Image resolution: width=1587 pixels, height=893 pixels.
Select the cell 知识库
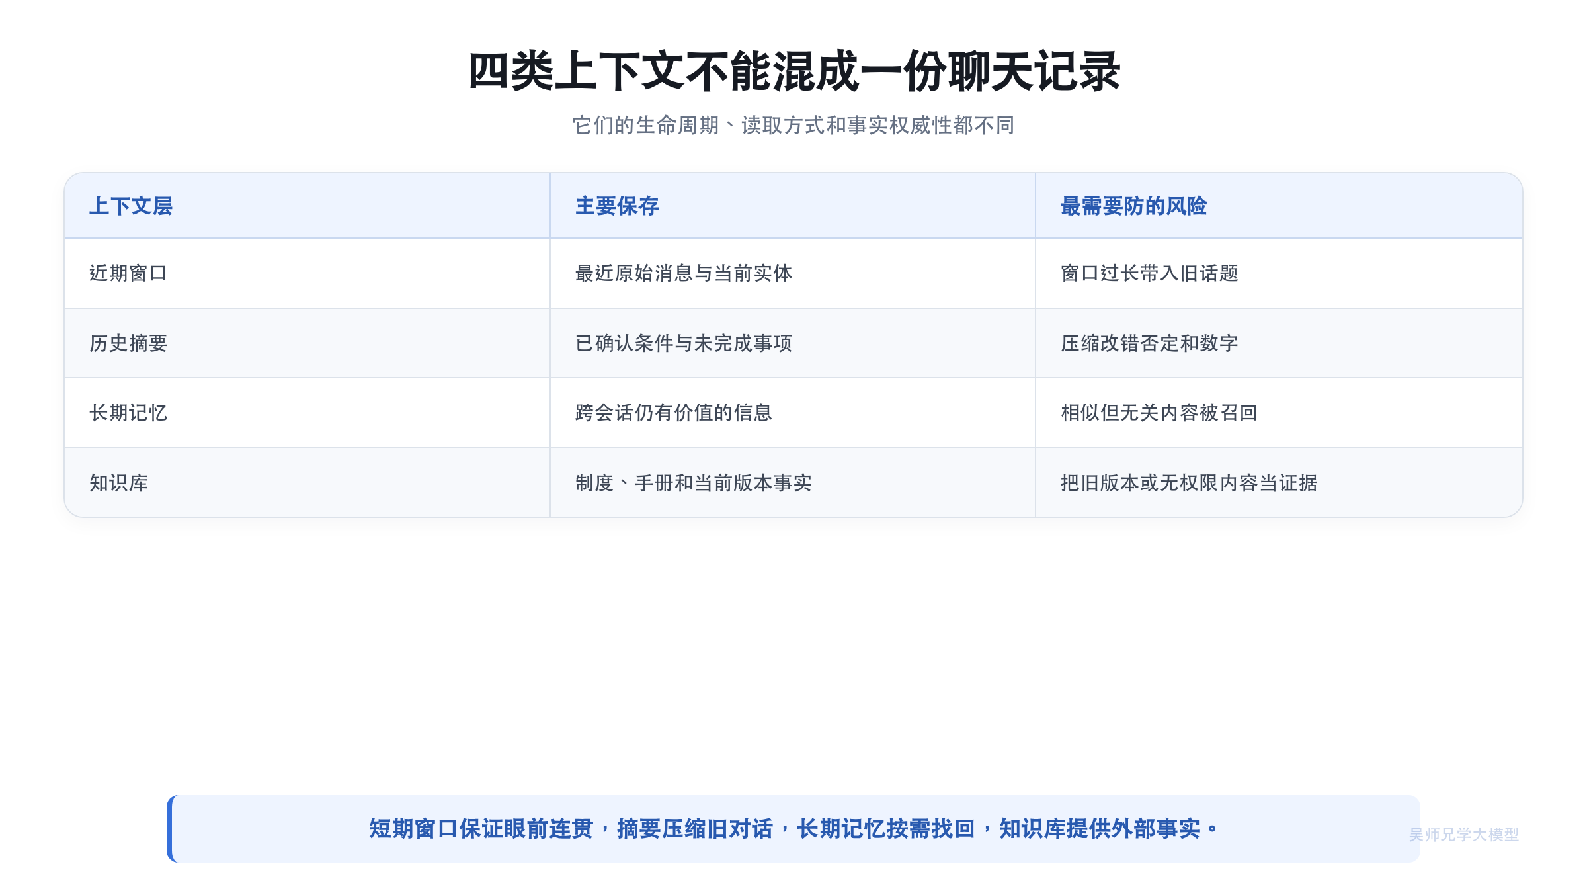307,483
